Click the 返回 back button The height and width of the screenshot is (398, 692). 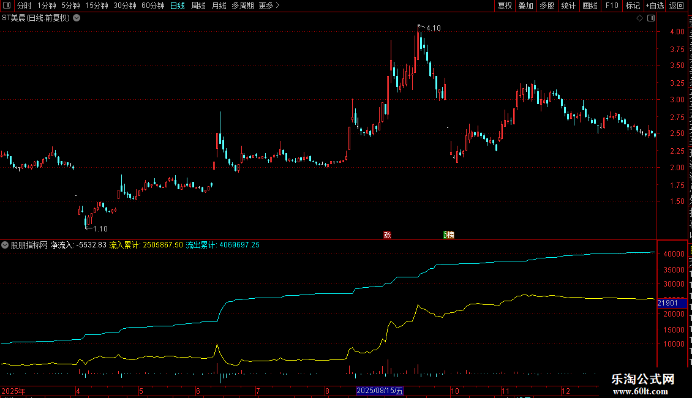[x=677, y=6]
